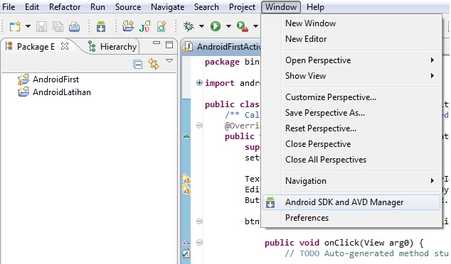Click the Android SDK Manager toolbar icon
The image size is (451, 264).
(x=101, y=27)
